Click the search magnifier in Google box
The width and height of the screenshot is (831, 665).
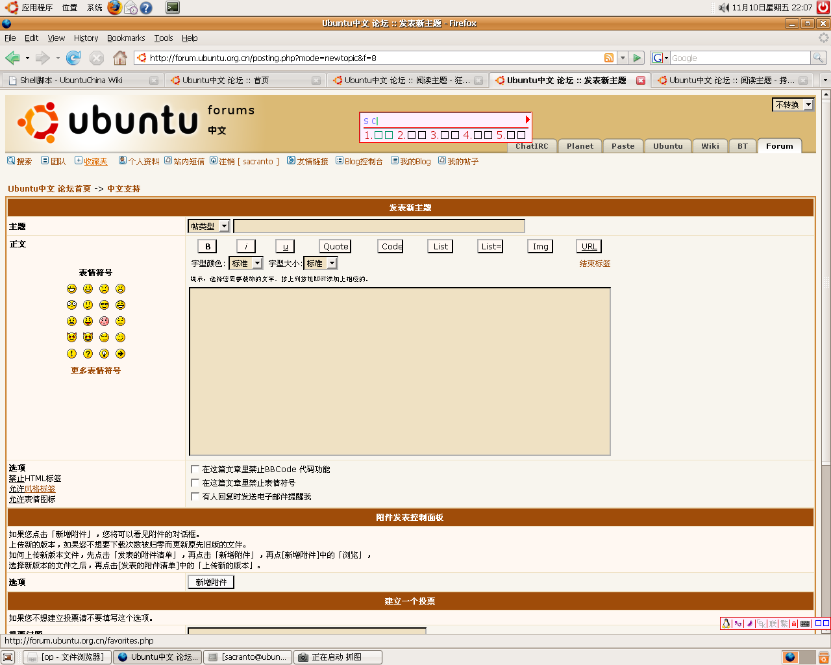click(818, 58)
